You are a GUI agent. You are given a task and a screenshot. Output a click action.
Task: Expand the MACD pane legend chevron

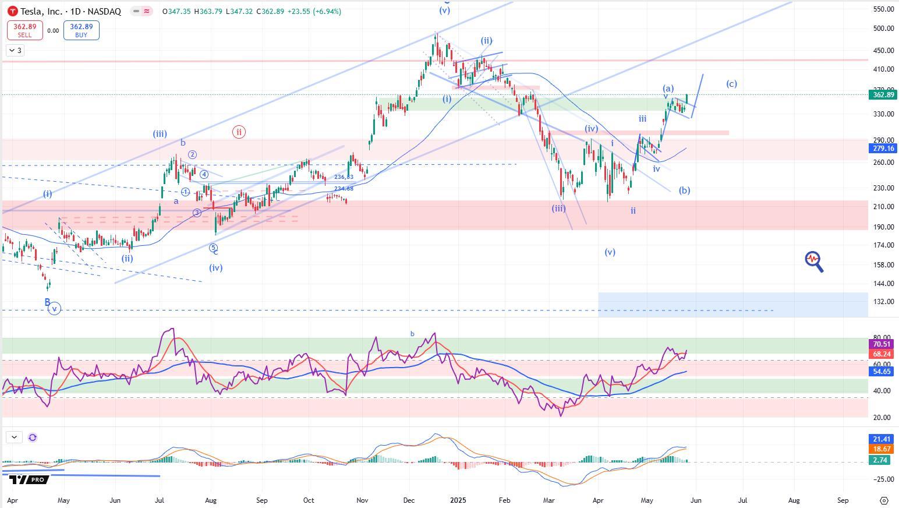point(14,437)
